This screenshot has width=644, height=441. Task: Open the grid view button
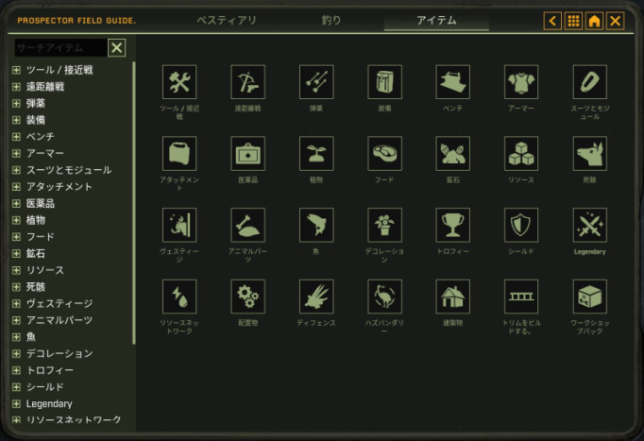573,21
